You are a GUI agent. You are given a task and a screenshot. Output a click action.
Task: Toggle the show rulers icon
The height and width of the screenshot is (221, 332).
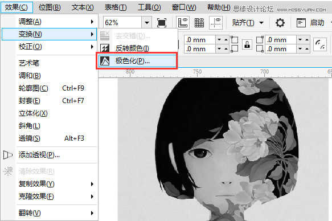[x=183, y=22]
